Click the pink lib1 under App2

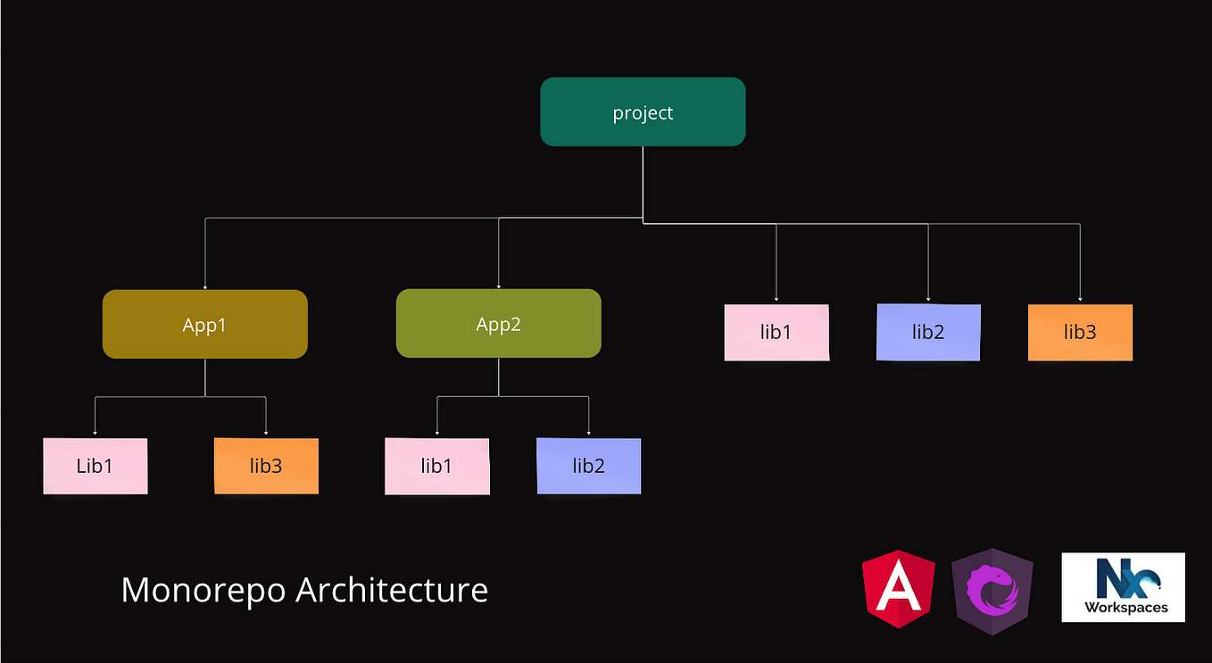(x=437, y=466)
